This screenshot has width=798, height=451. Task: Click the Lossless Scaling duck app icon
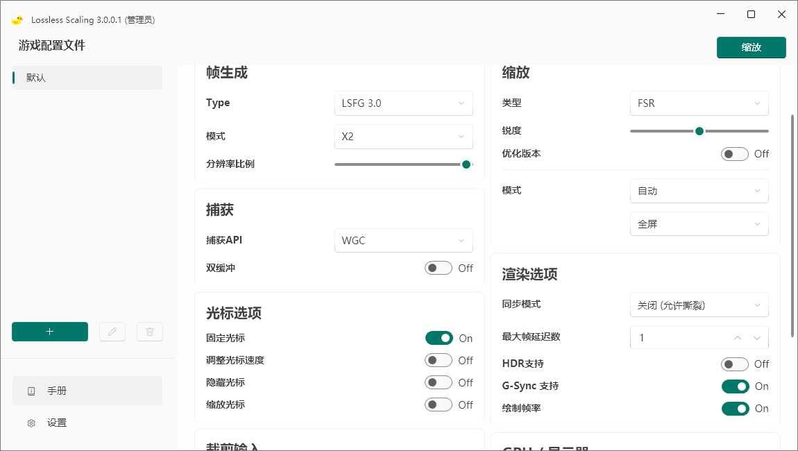(x=17, y=20)
